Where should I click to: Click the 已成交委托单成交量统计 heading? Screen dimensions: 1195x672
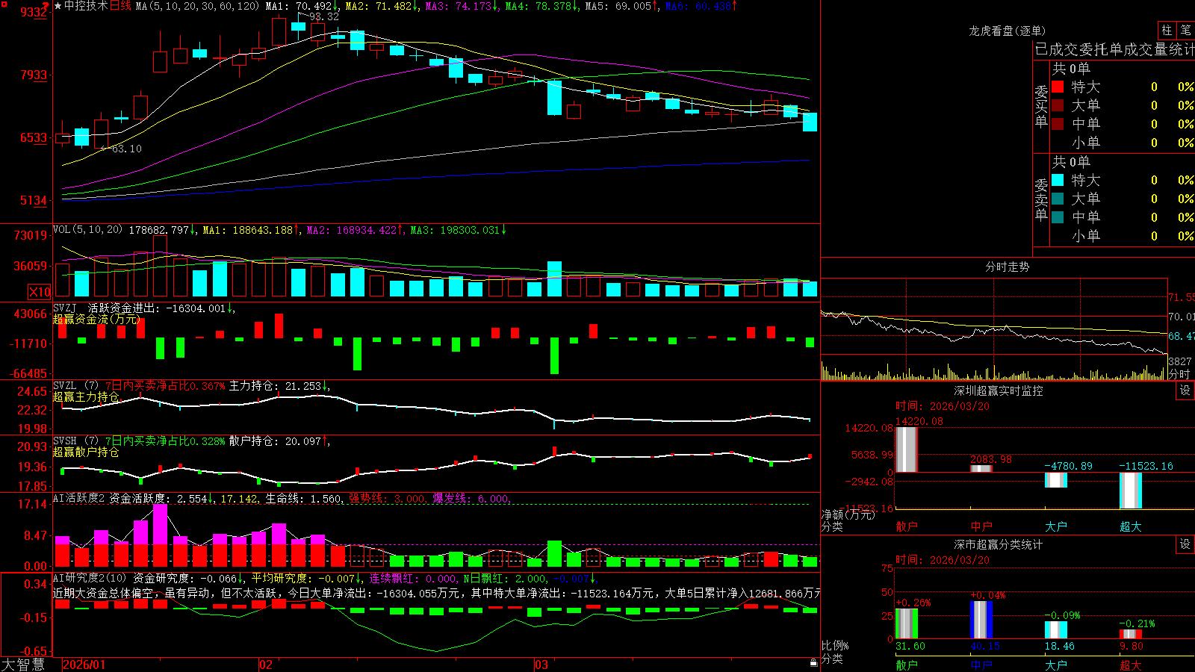click(x=1114, y=49)
